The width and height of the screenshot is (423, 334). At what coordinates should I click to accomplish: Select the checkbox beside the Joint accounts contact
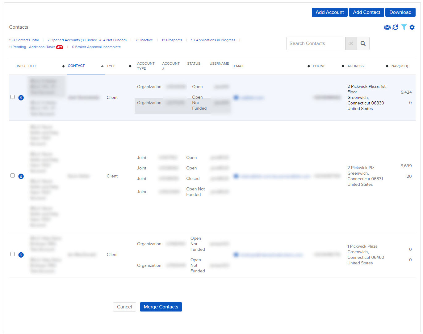[x=12, y=175]
